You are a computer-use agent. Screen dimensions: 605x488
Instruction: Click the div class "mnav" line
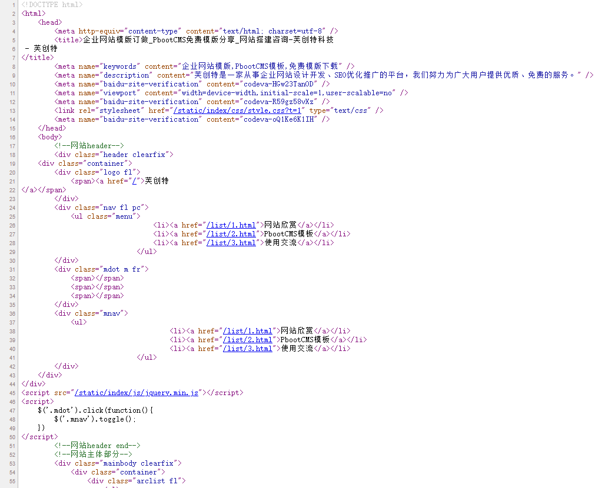click(x=91, y=314)
